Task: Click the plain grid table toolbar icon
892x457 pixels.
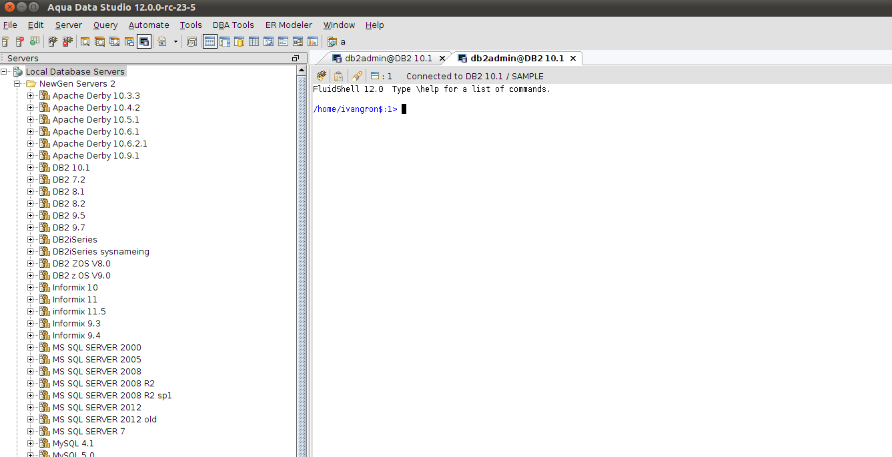Action: pyautogui.click(x=254, y=41)
